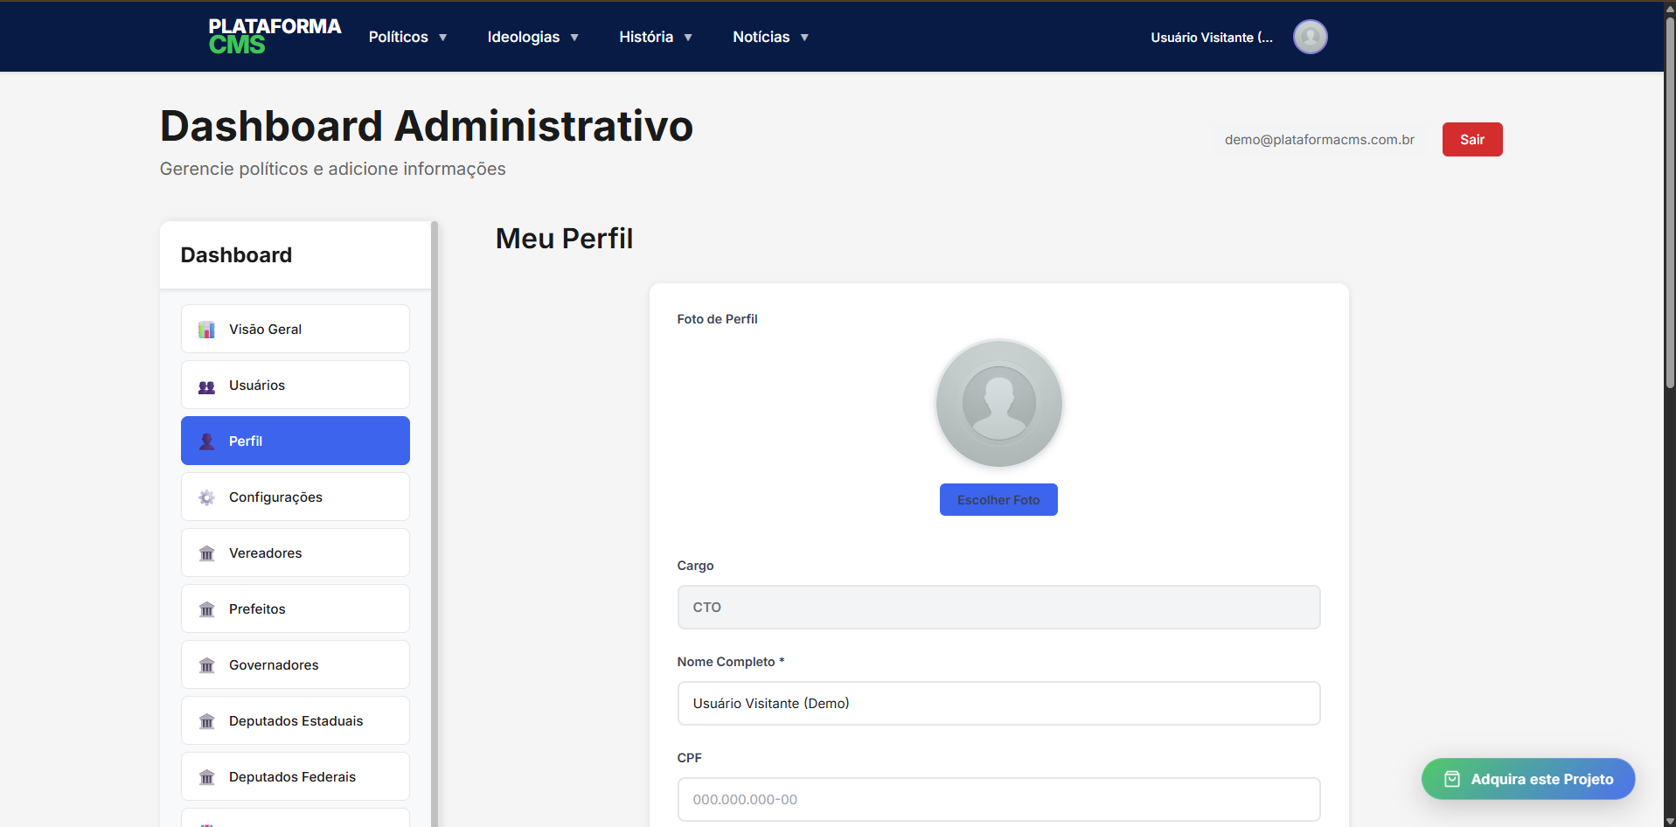This screenshot has width=1676, height=827.
Task: Expand the Ideologias dropdown menu
Action: (532, 37)
